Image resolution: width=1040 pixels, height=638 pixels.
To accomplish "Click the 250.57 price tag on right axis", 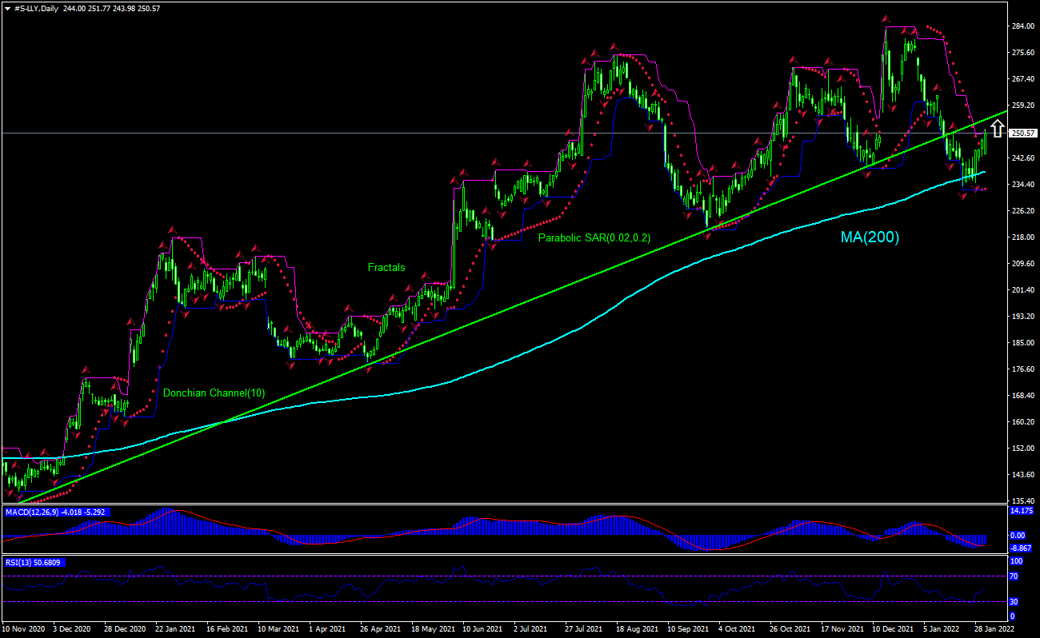I will coord(1022,133).
